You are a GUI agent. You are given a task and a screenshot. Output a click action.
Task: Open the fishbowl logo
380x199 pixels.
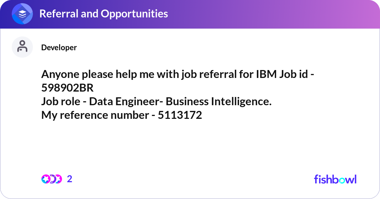click(x=335, y=179)
